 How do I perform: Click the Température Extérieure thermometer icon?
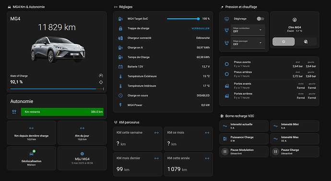(x=120, y=76)
